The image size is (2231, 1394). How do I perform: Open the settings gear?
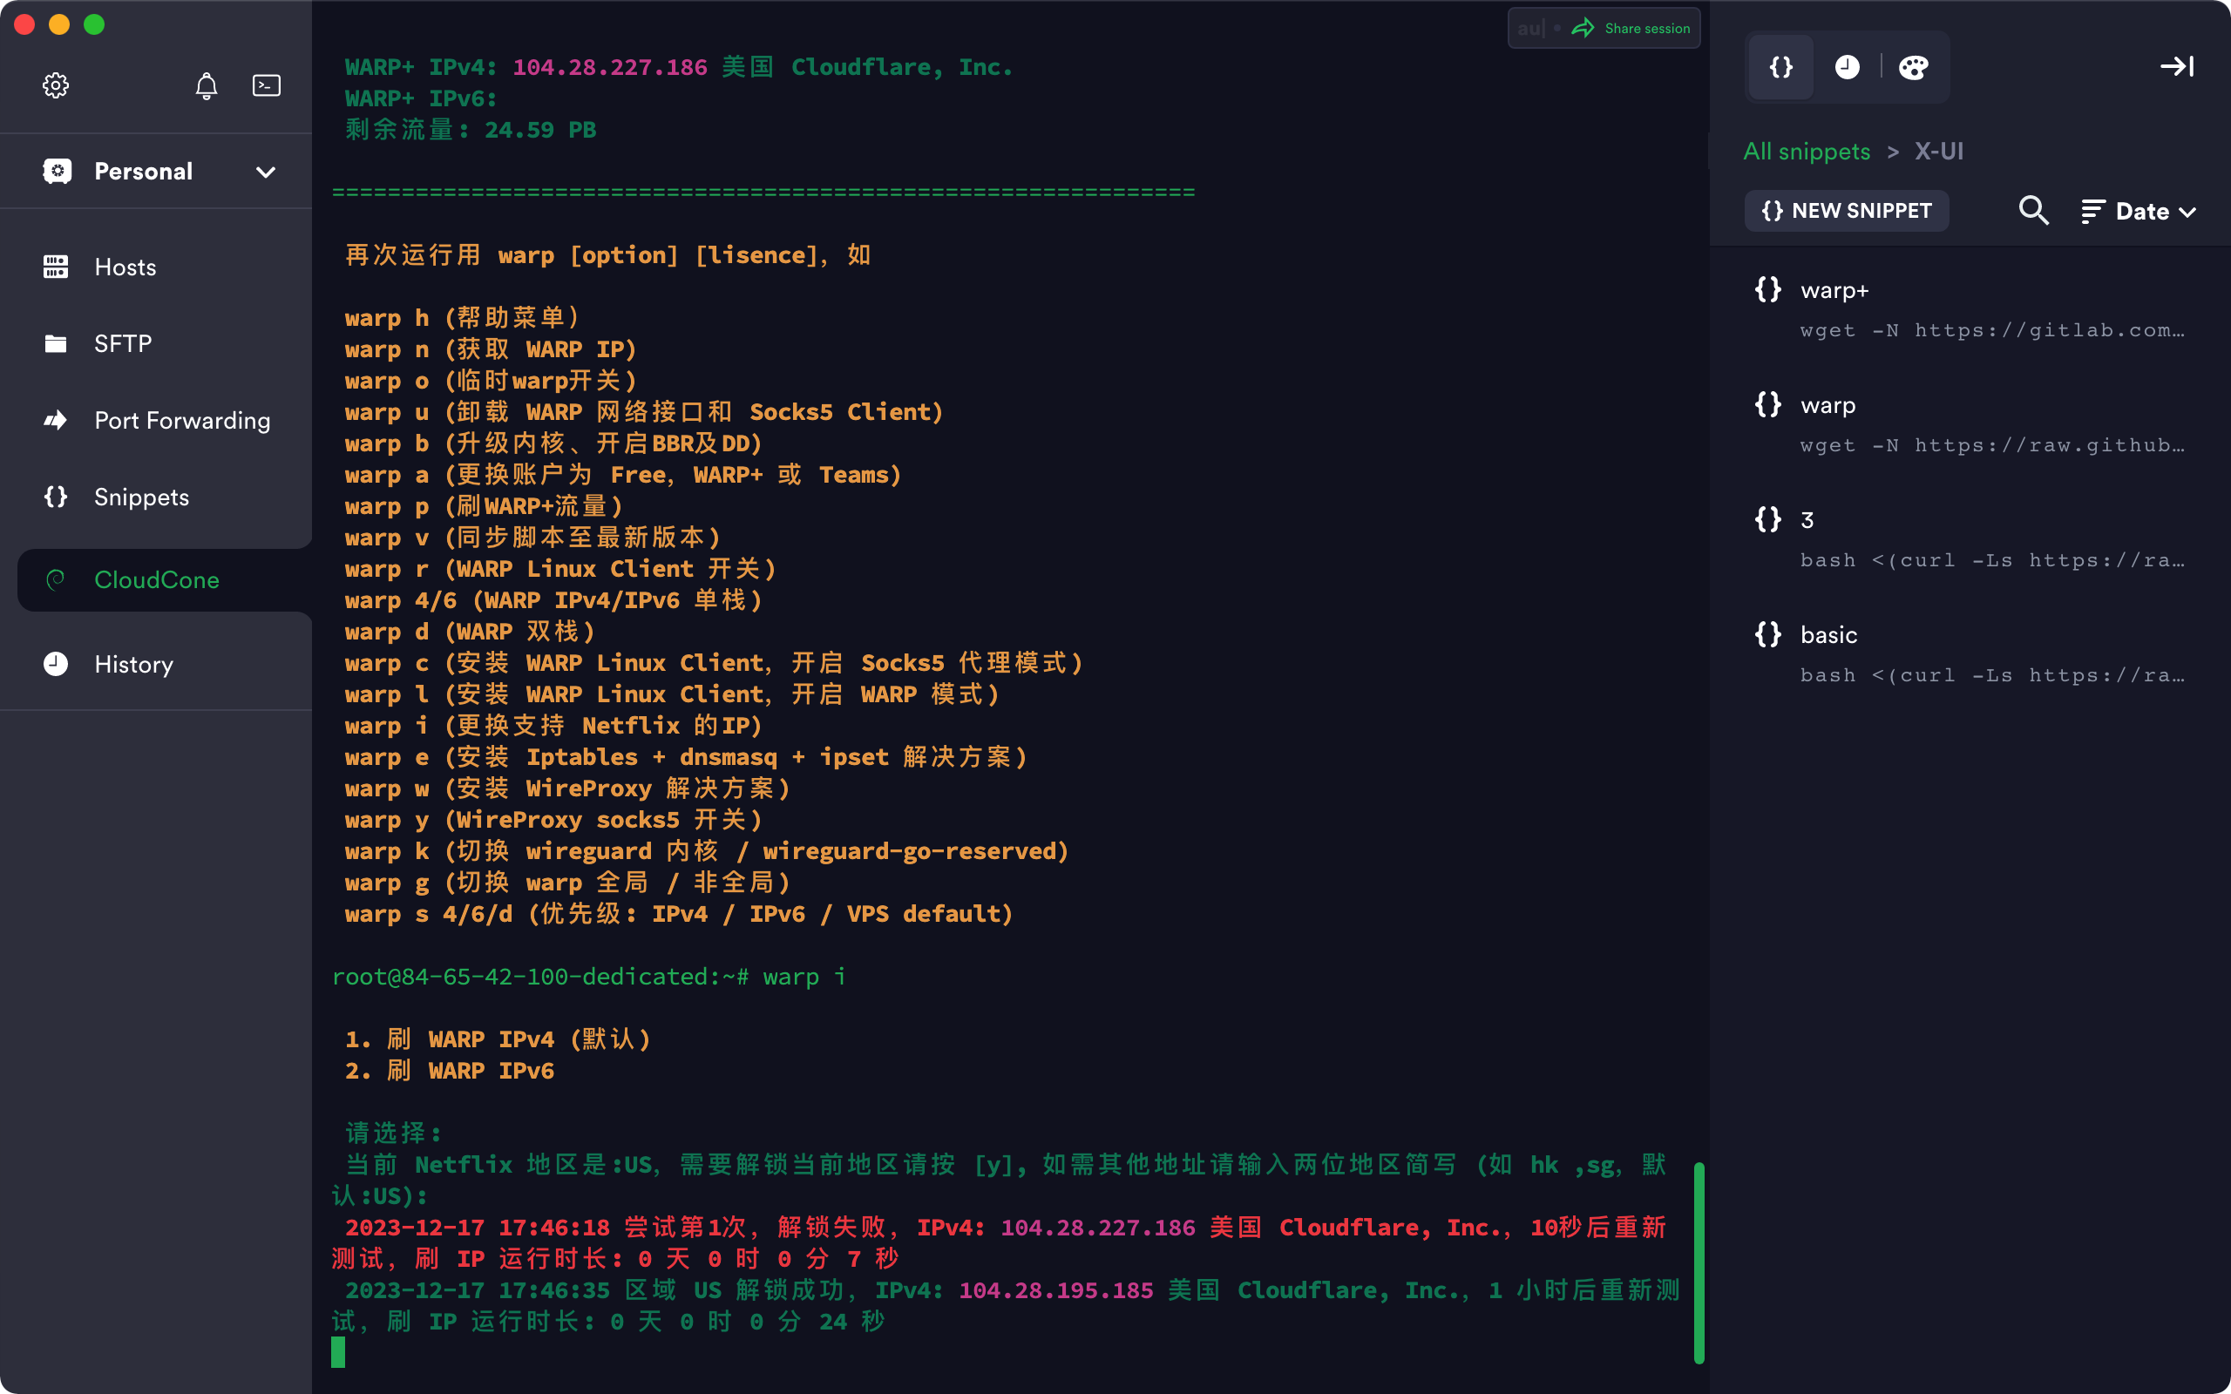point(55,85)
